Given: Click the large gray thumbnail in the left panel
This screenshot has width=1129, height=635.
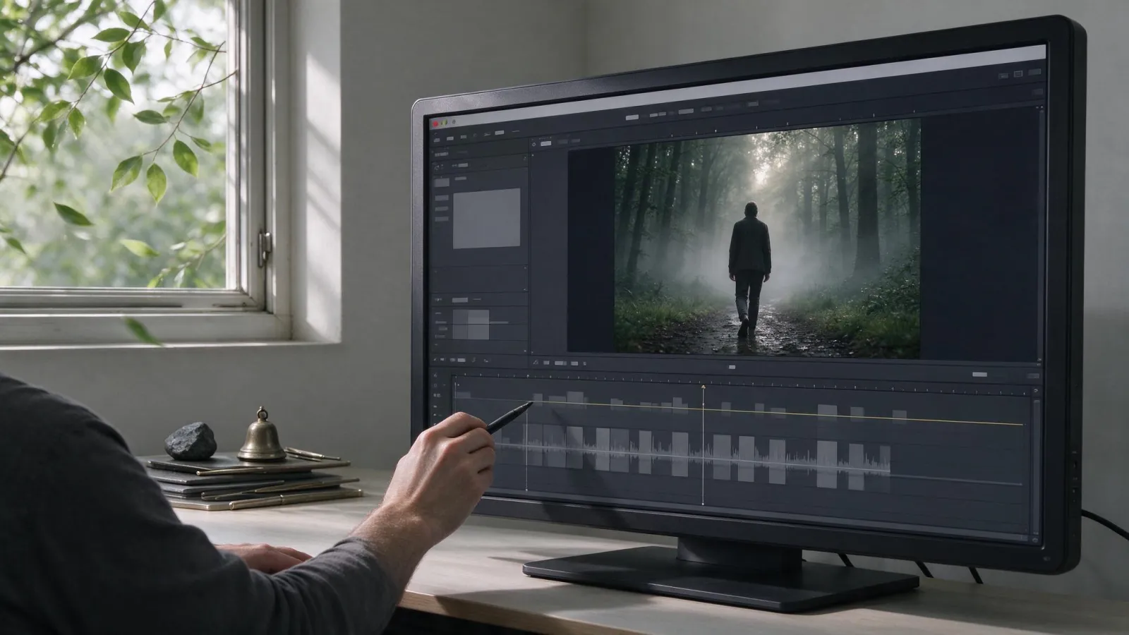Looking at the screenshot, I should pyautogui.click(x=486, y=218).
